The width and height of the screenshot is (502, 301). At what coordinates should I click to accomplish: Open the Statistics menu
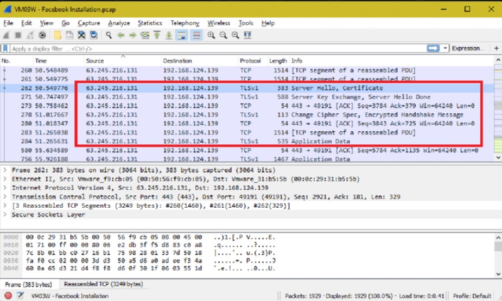tap(150, 23)
